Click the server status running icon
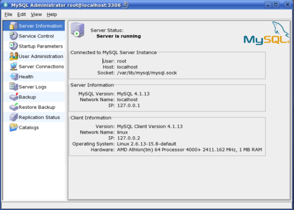Viewport: 294px width, 210px height. 77,30
